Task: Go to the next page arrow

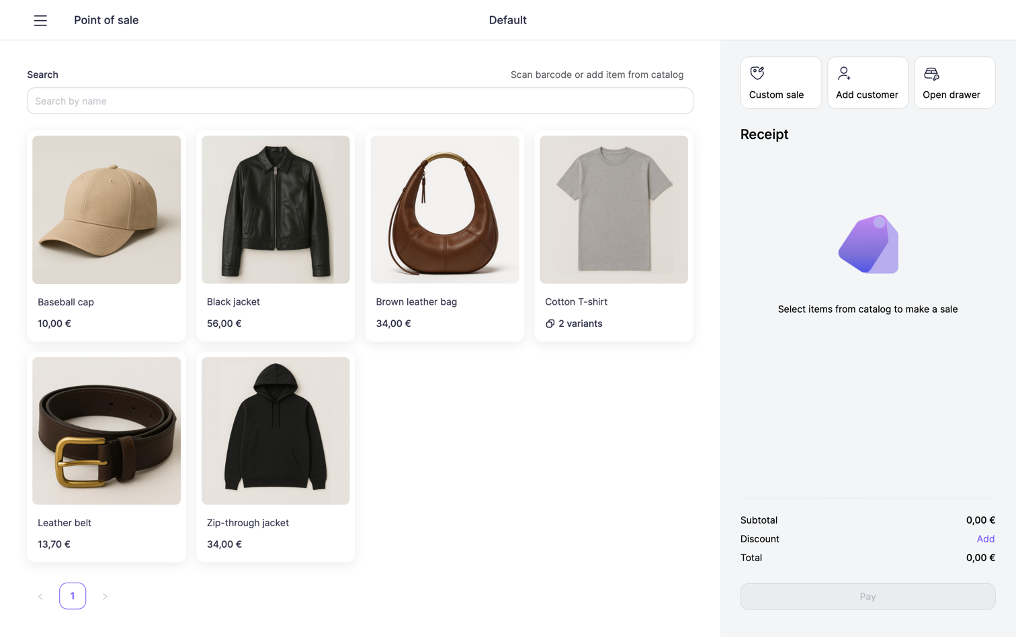Action: coord(105,596)
